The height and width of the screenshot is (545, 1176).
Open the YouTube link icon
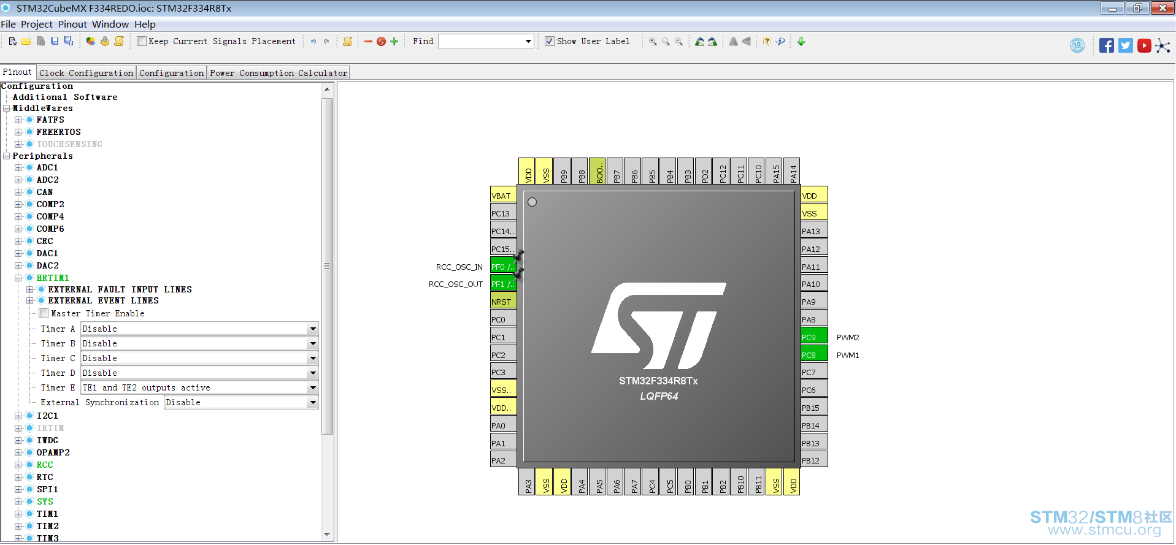pyautogui.click(x=1144, y=45)
